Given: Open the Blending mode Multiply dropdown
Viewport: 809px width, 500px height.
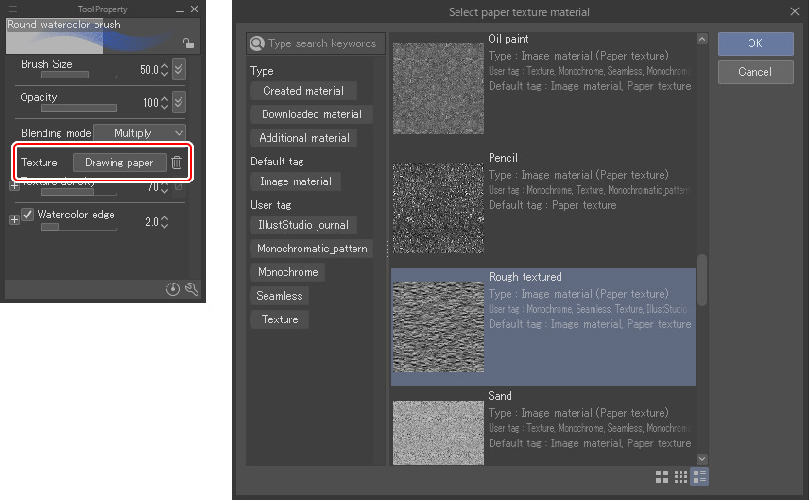Looking at the screenshot, I should 139,133.
